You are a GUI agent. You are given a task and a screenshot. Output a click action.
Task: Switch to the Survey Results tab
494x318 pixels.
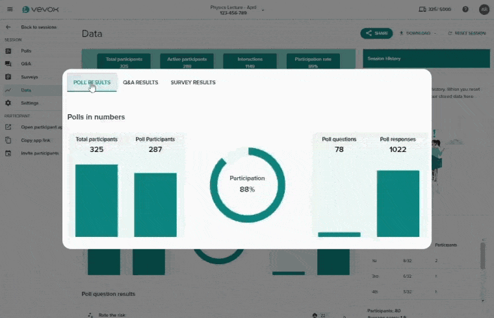193,82
